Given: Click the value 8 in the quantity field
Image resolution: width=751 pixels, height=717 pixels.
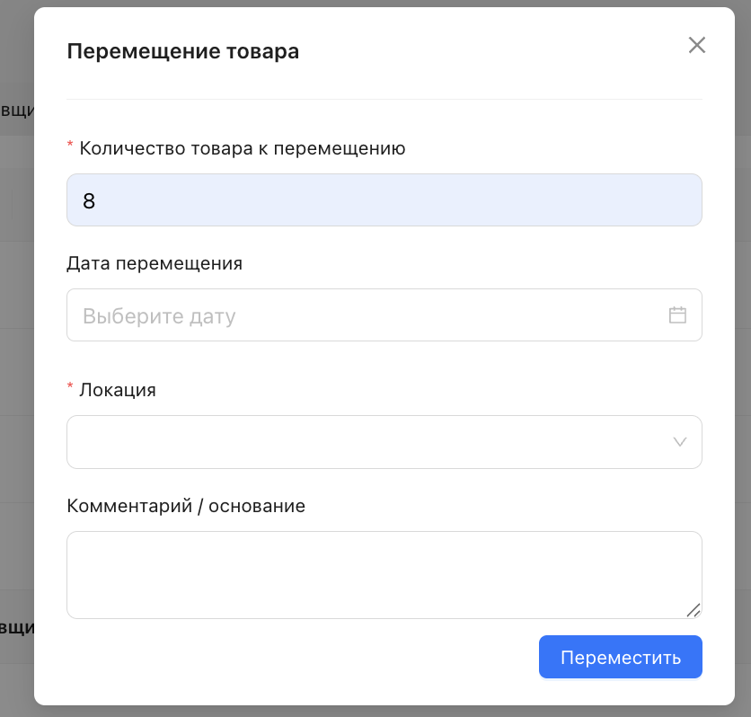Looking at the screenshot, I should point(89,200).
